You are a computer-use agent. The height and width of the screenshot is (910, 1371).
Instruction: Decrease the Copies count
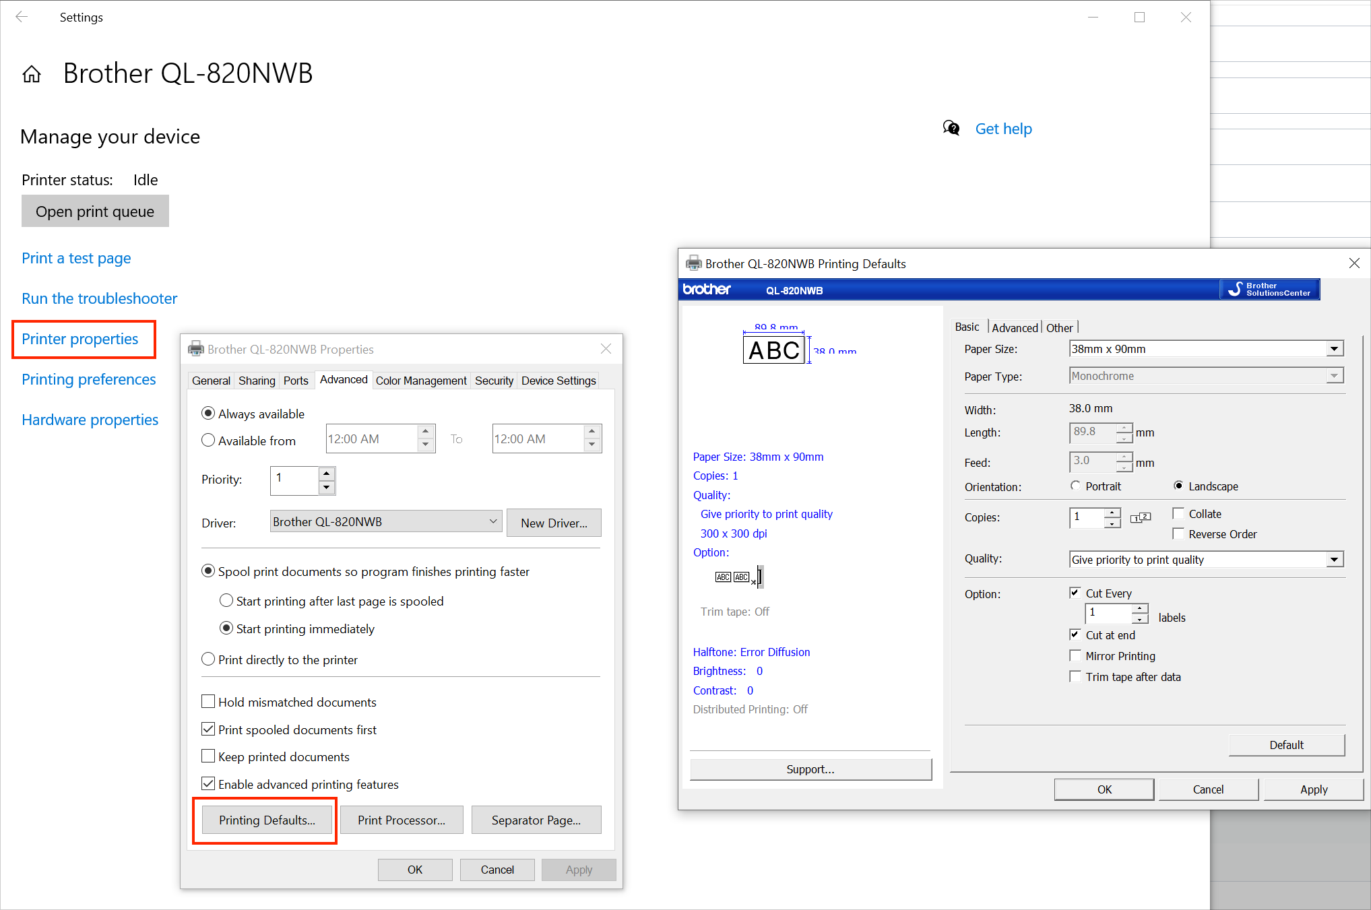pyautogui.click(x=1112, y=523)
